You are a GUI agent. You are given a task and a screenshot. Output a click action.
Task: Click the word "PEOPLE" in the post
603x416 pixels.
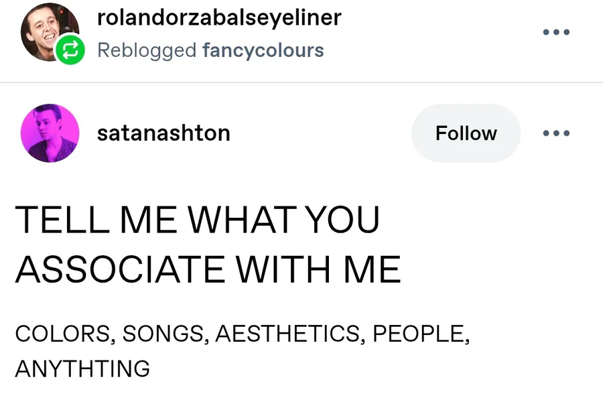pyautogui.click(x=417, y=334)
